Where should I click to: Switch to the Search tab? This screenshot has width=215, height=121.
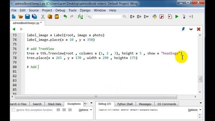point(37,104)
